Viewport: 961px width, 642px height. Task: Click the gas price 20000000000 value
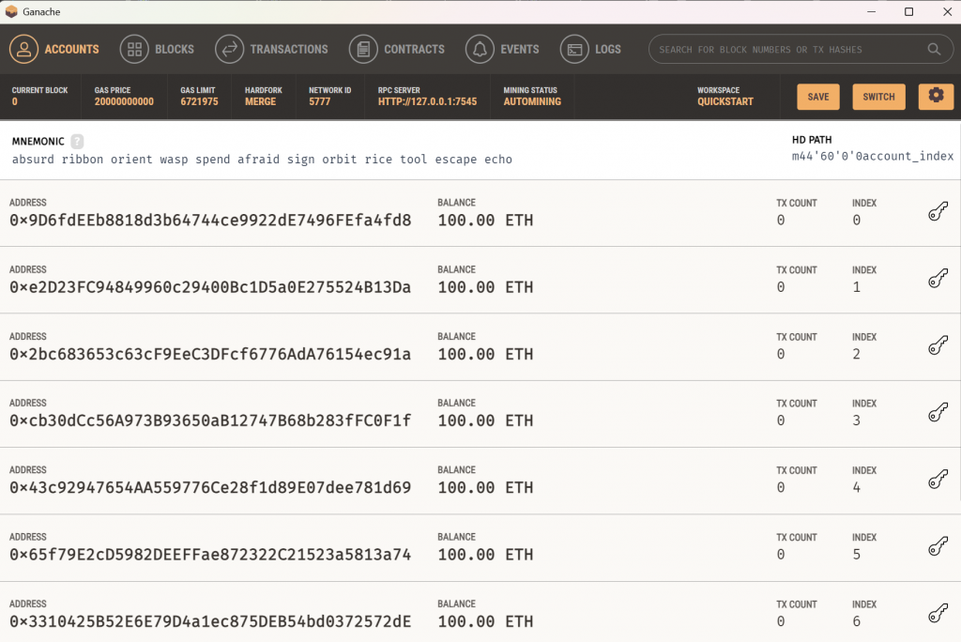[x=124, y=101]
